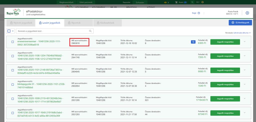
Task: Open the HU language dropdown
Action: coord(198,2)
